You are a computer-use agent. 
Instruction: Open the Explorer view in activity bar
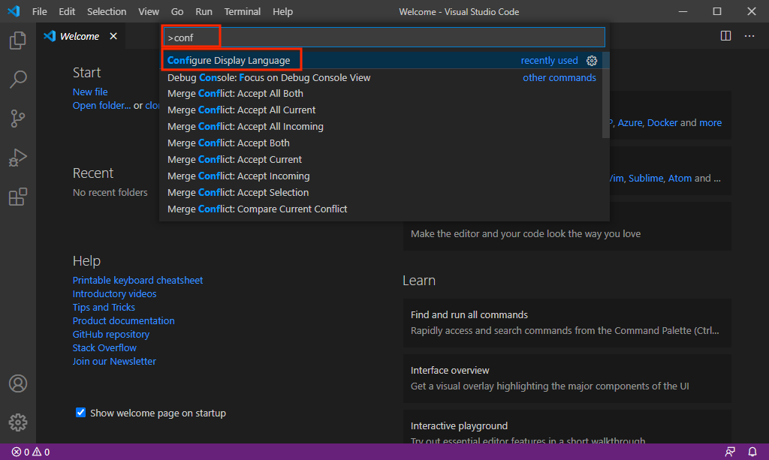[18, 41]
